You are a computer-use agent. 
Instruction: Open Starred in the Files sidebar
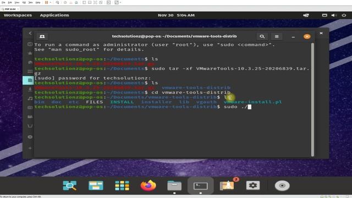[30, 53]
